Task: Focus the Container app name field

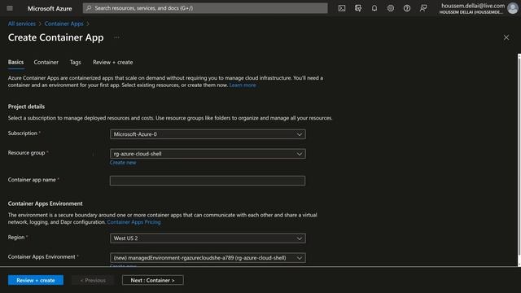Action: [x=208, y=181]
